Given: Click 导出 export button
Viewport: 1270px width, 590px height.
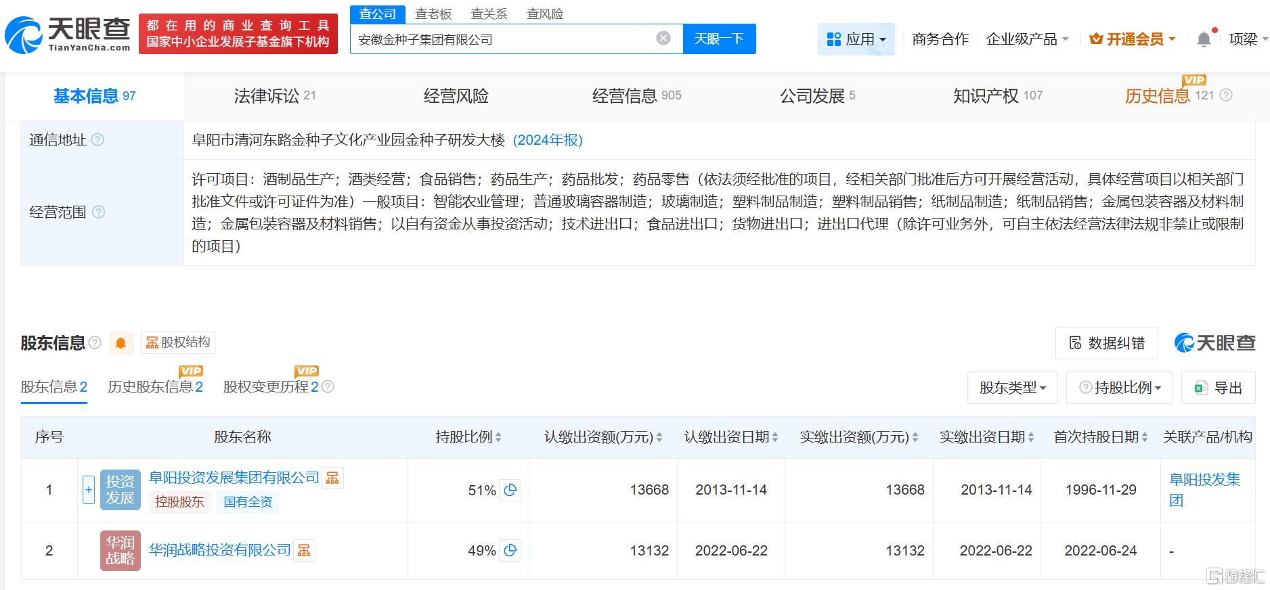Looking at the screenshot, I should point(1219,388).
